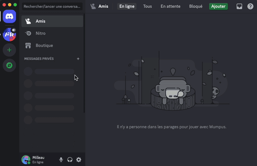Click the search conversation field
Viewport: 257px width, 166px height.
coord(52,6)
